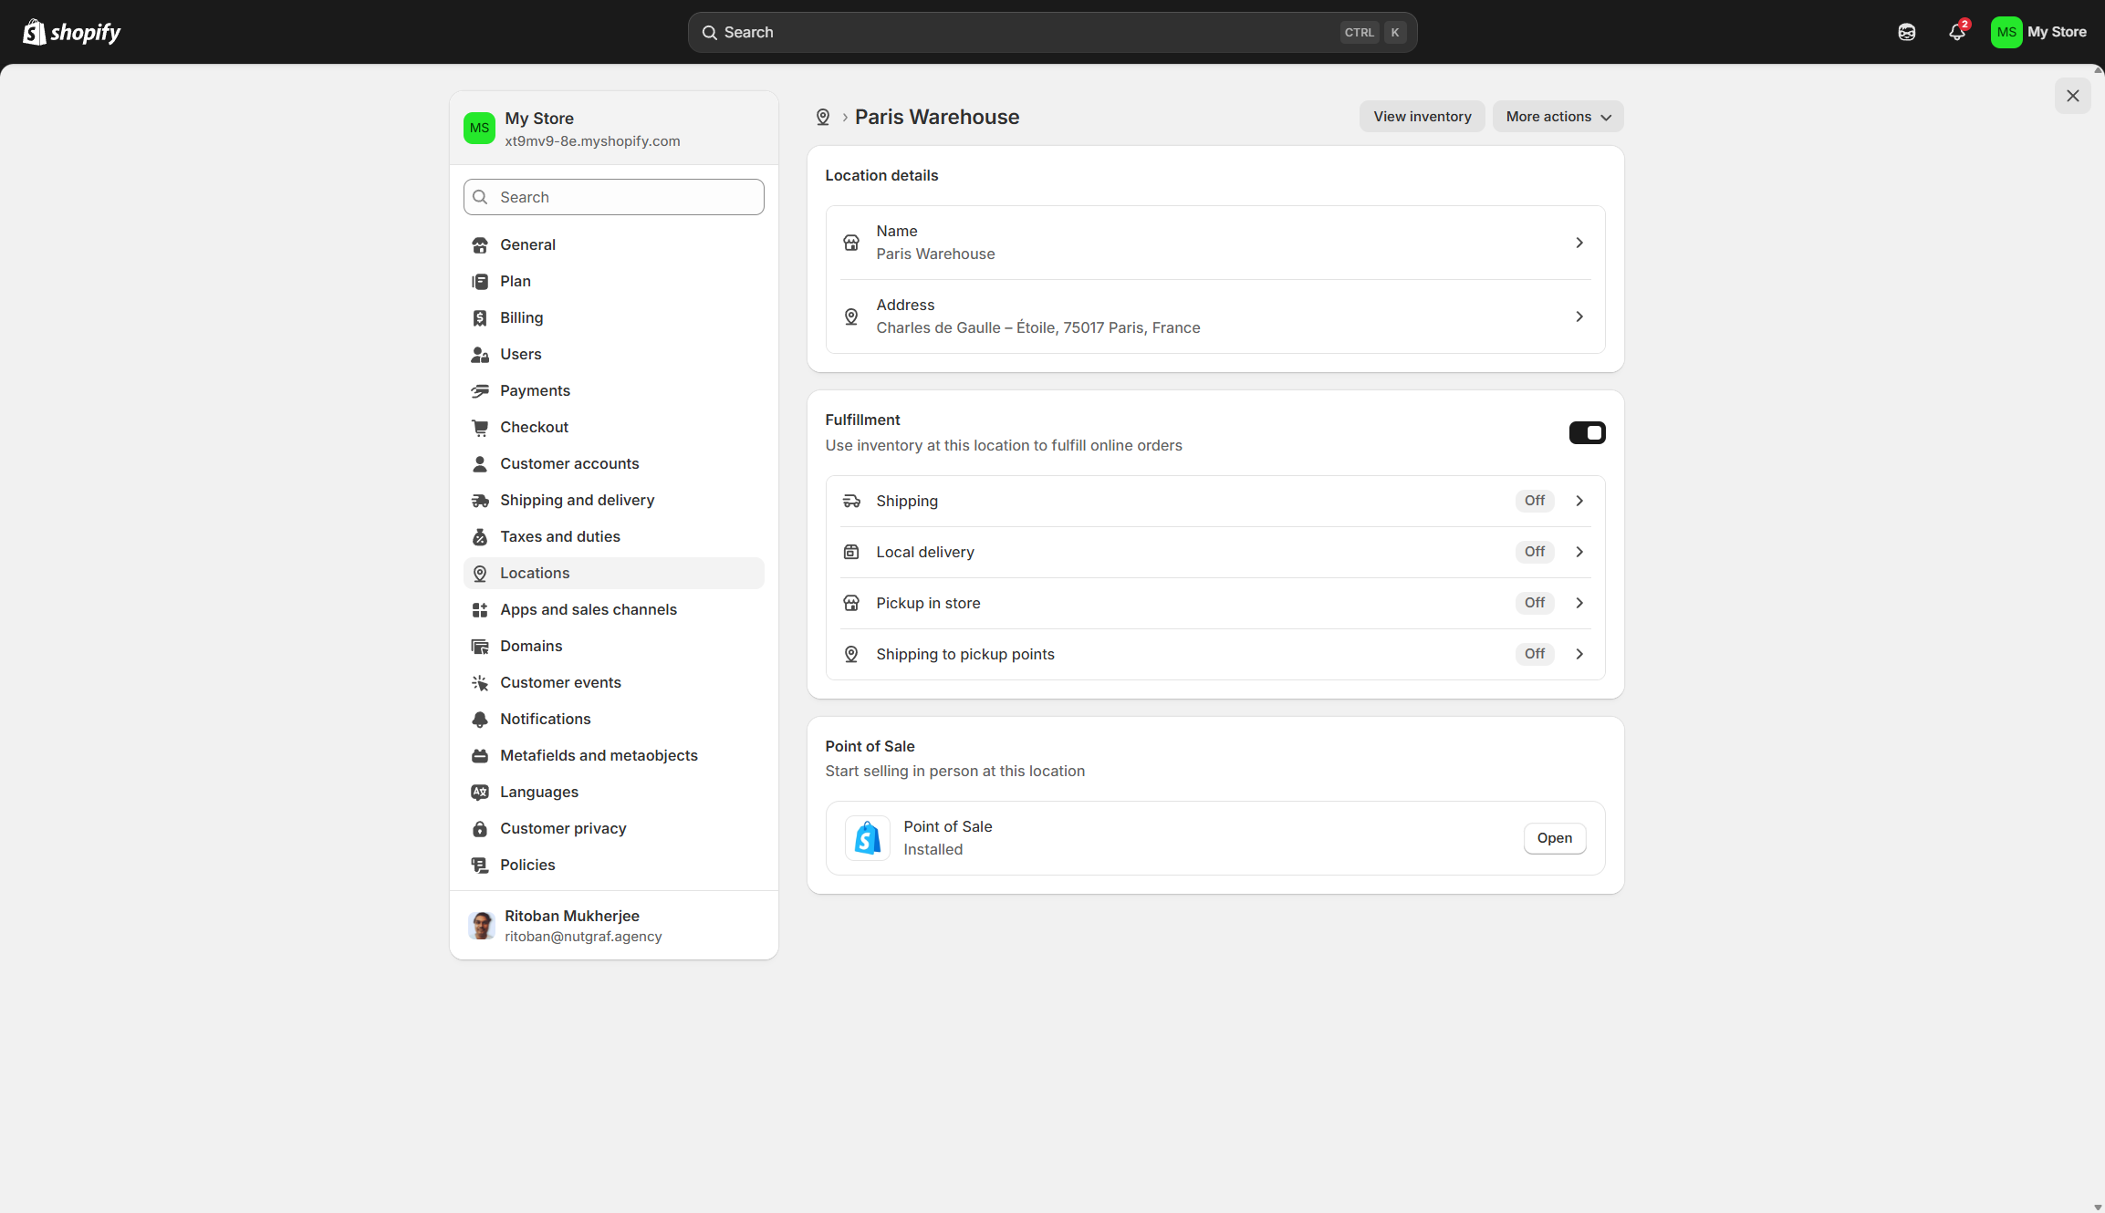This screenshot has height=1213, width=2105.
Task: Click the View inventory button
Action: click(1422, 116)
